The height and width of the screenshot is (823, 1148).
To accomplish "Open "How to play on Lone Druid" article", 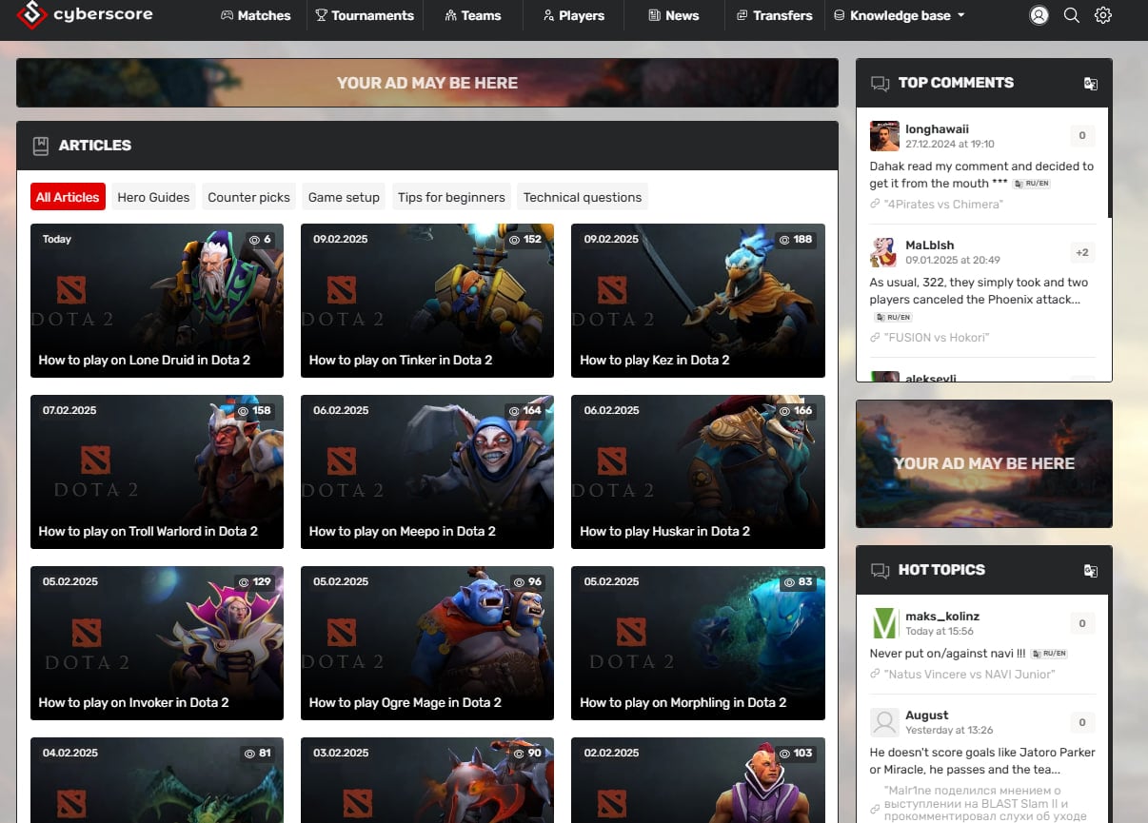I will 157,301.
